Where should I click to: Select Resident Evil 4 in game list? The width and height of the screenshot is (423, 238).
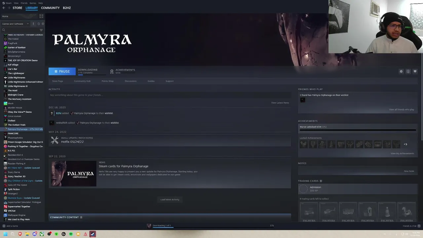15,155
